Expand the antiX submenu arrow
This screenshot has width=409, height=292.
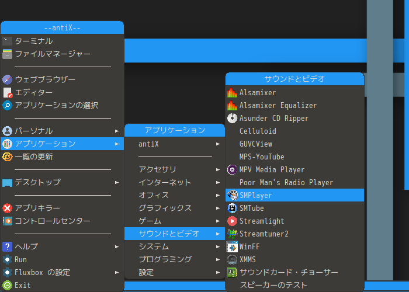tap(218, 144)
